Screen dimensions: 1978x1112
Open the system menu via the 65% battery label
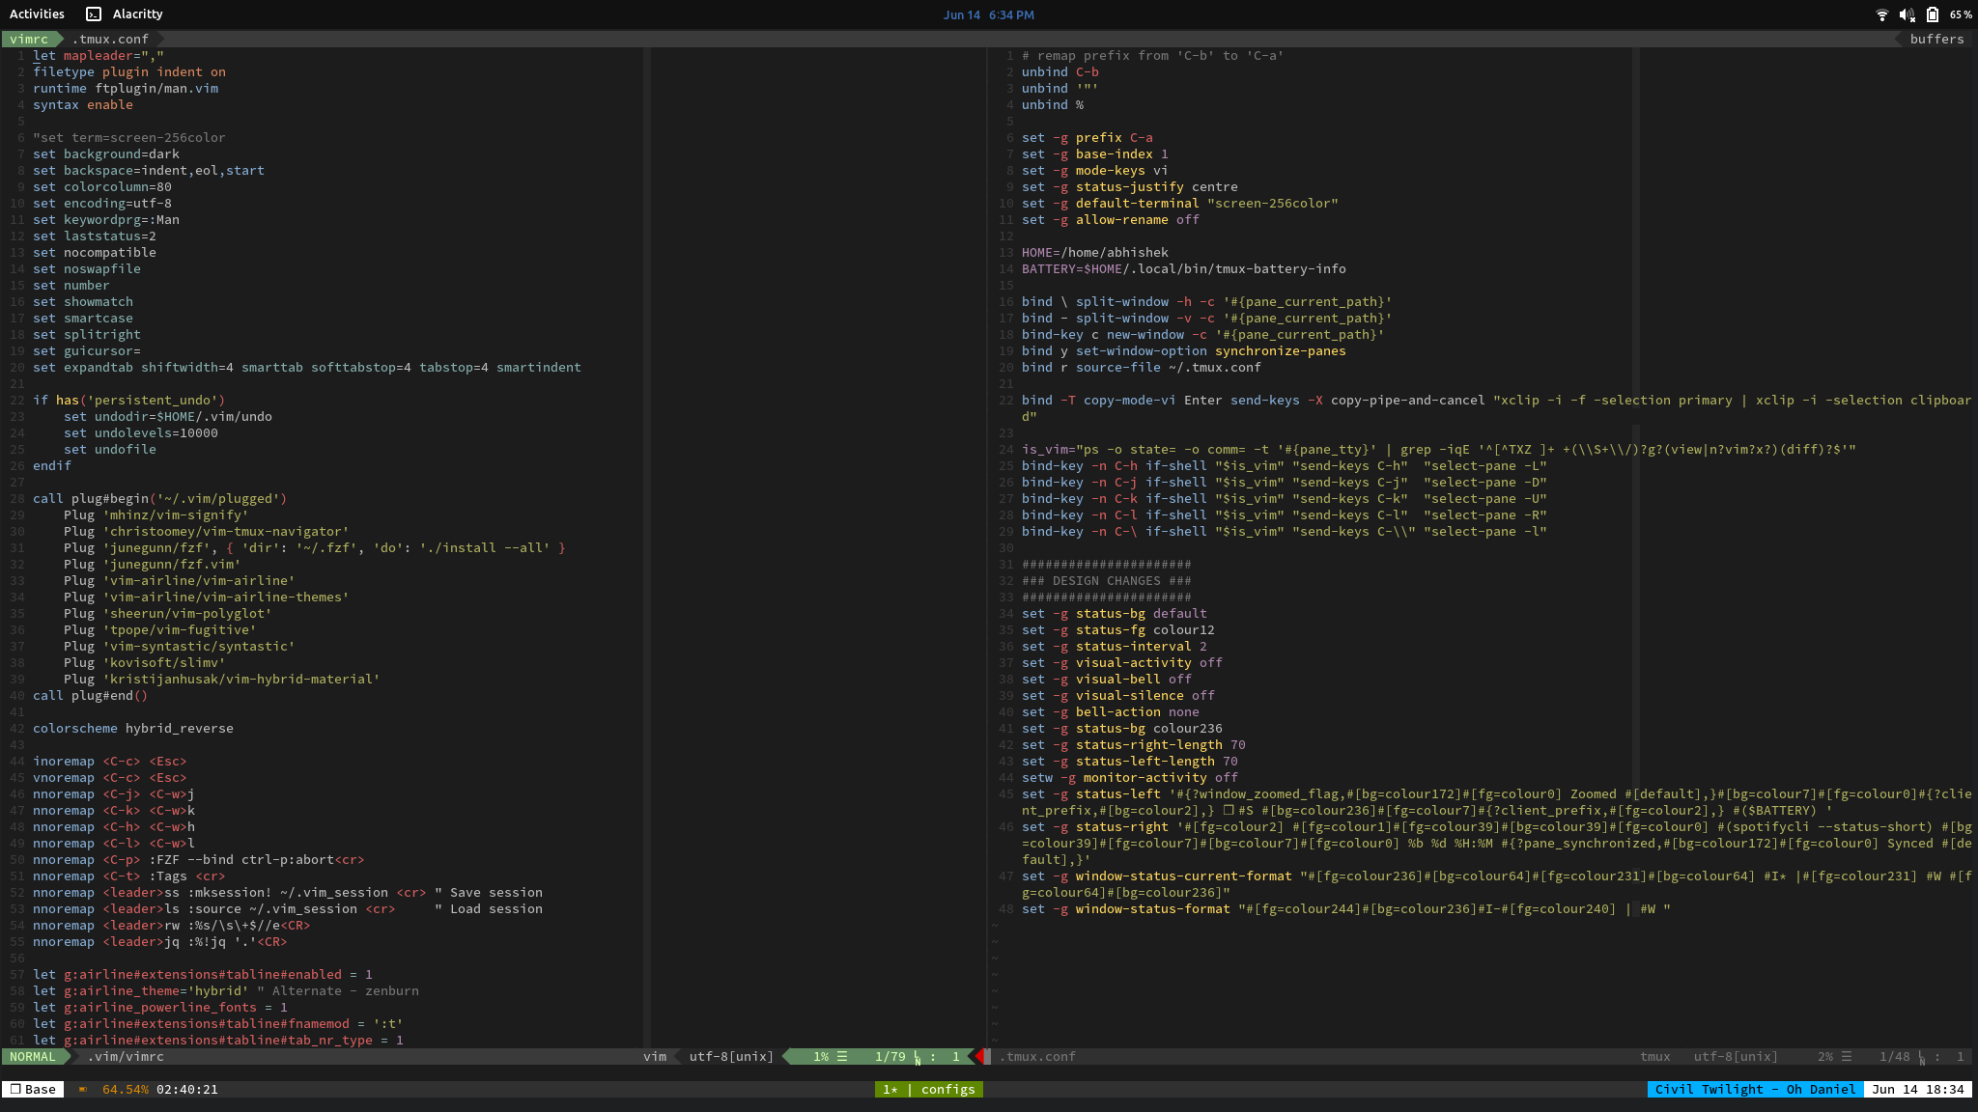1961,14
